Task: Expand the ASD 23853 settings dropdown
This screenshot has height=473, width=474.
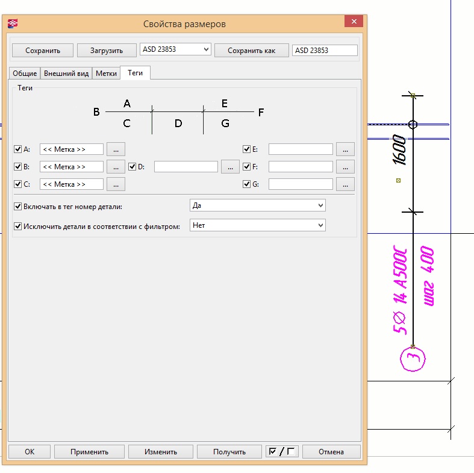Action: [x=206, y=49]
